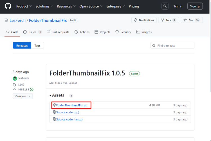Click the Assets count badge 3
This screenshot has height=141, width=211.
71,96
